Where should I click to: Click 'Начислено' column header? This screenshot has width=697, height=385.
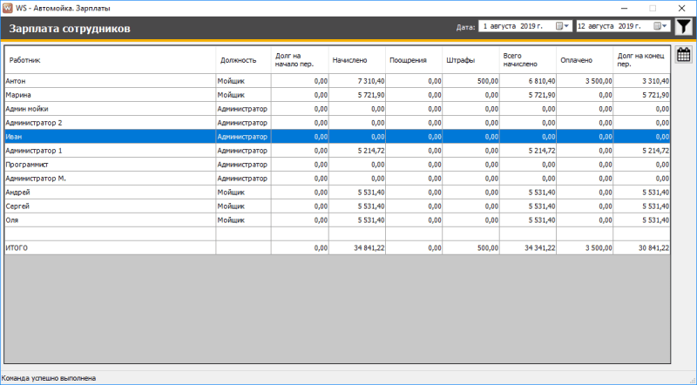[349, 60]
